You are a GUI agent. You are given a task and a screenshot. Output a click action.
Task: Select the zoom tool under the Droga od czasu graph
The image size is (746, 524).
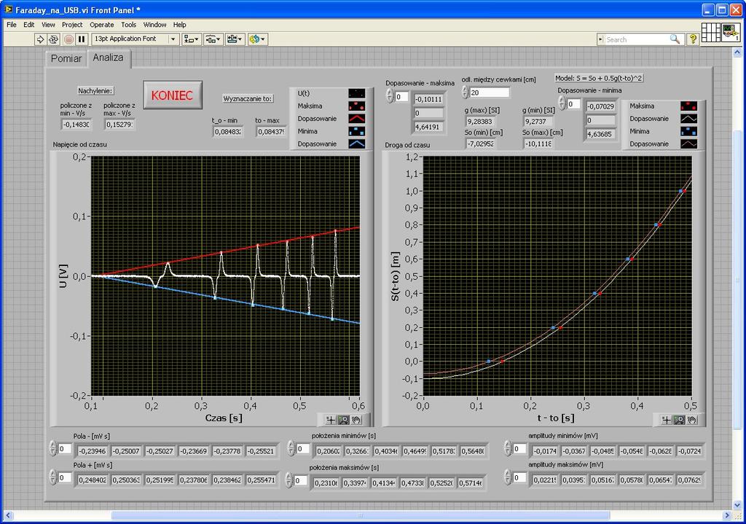679,420
